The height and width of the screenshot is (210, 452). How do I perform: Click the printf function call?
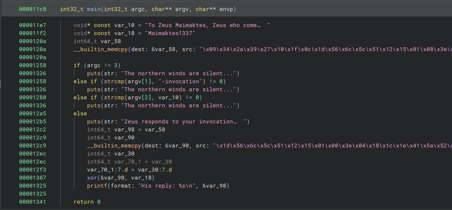click(97, 186)
